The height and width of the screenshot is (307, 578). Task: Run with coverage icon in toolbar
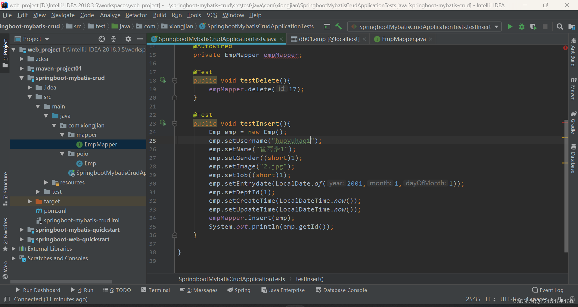(533, 27)
